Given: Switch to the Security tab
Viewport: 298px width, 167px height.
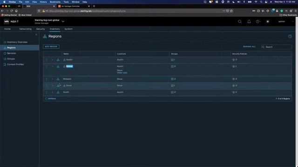Looking at the screenshot, I should [41, 29].
